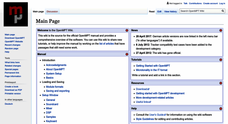Click red circle in Manual box header

[127, 54]
